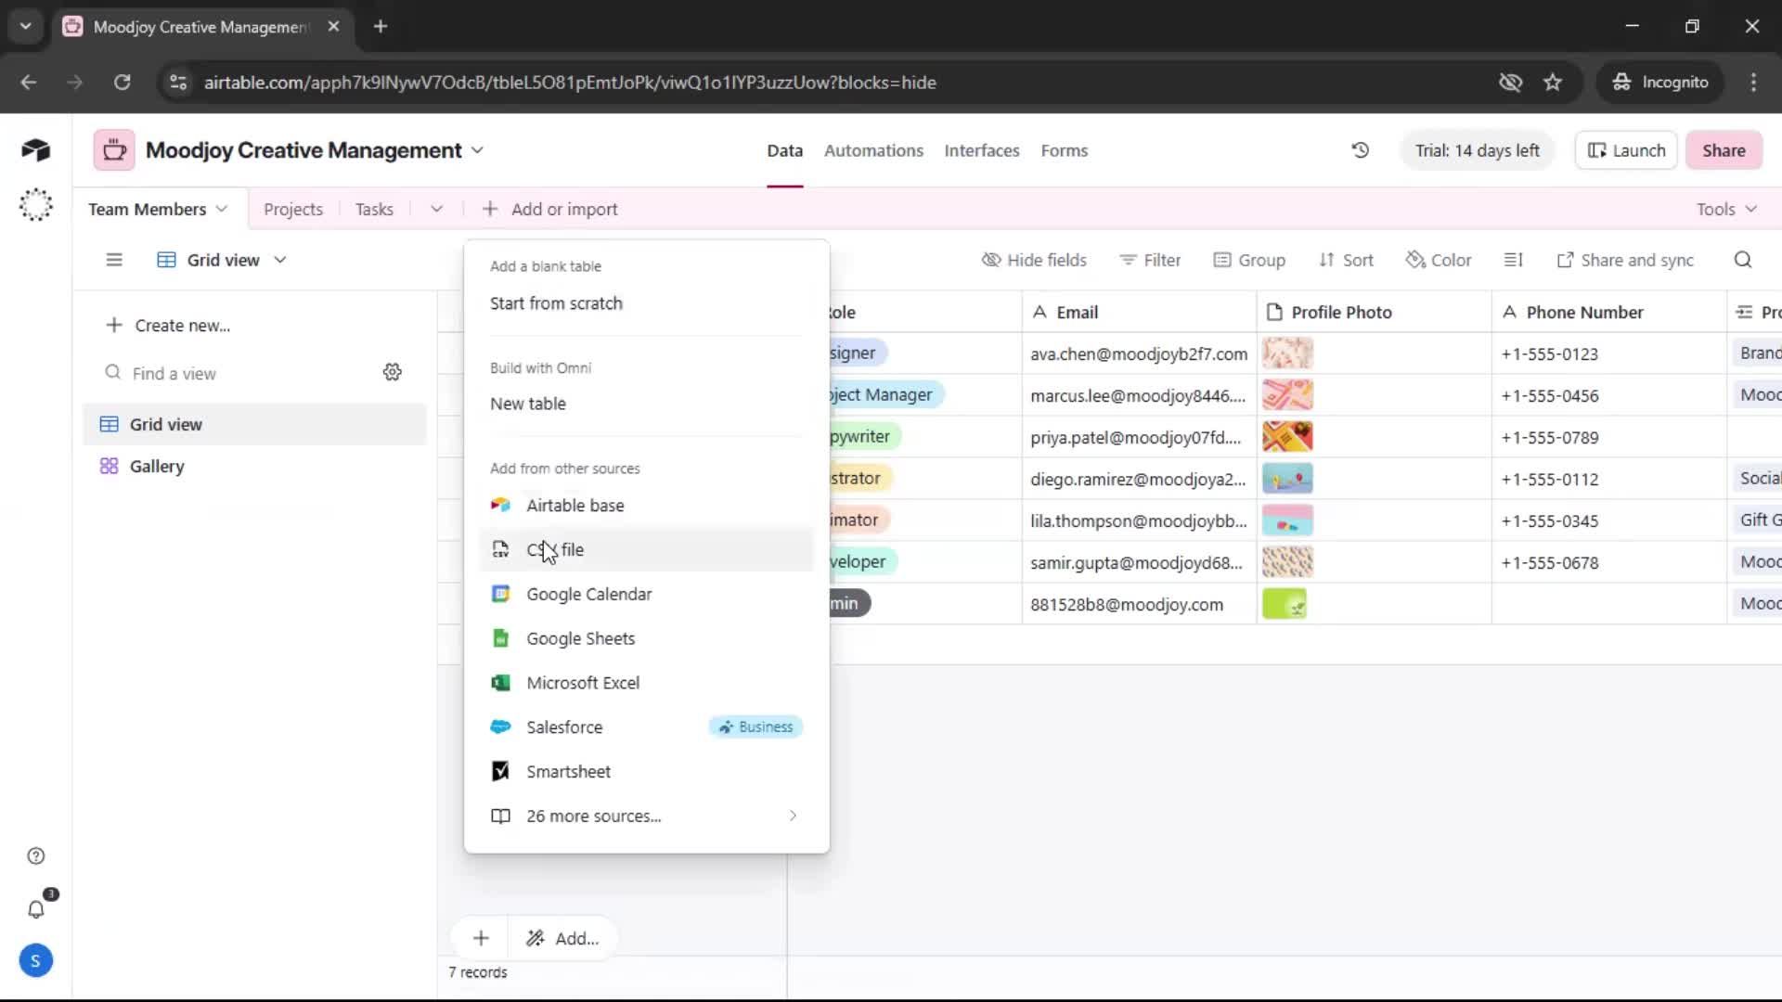Screen dimensions: 1782x1002
Task: Select the Airtable base import option
Action: (x=647, y=506)
